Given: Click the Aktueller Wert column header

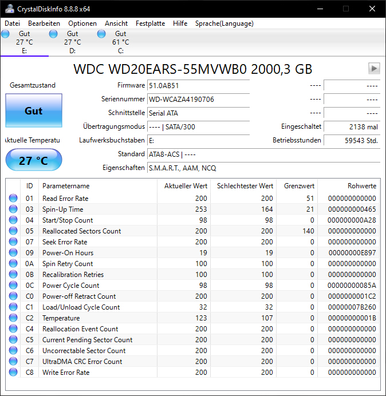Looking at the screenshot, I should [184, 186].
